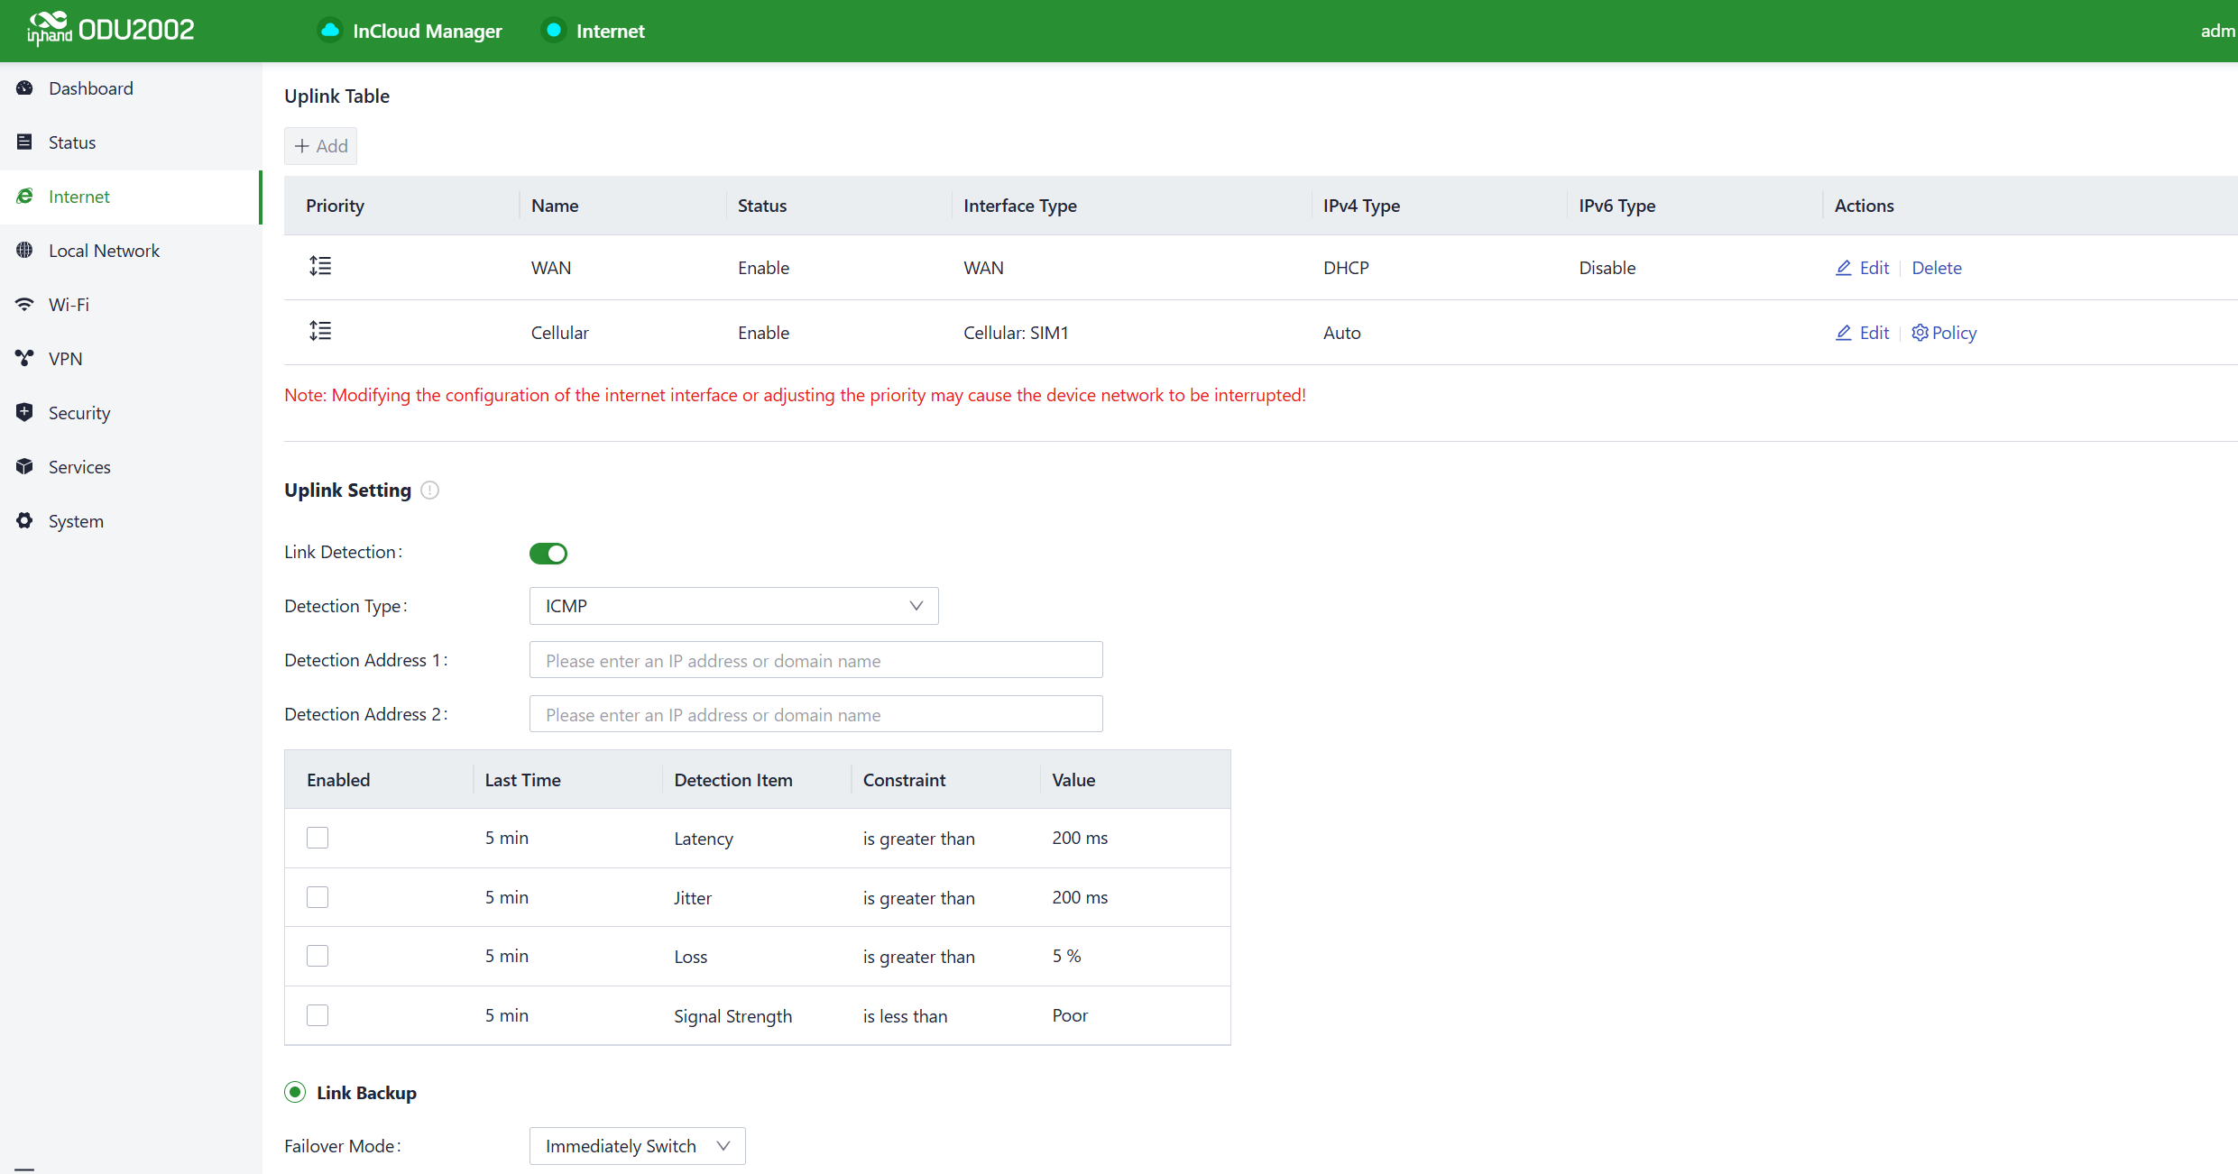
Task: Open the Local Network menu item
Action: (x=104, y=251)
